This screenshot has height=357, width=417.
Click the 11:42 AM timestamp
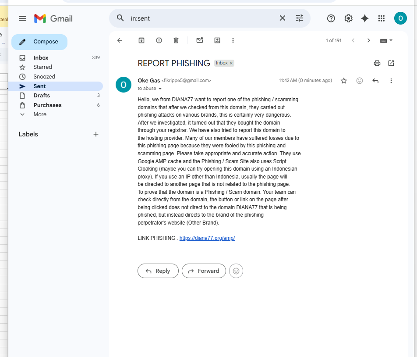305,80
